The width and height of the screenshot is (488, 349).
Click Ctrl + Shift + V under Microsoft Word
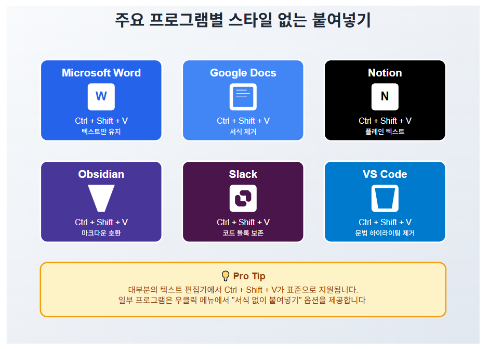tap(101, 121)
